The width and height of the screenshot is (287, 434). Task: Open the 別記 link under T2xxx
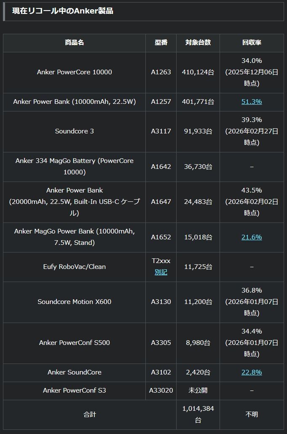(x=161, y=272)
